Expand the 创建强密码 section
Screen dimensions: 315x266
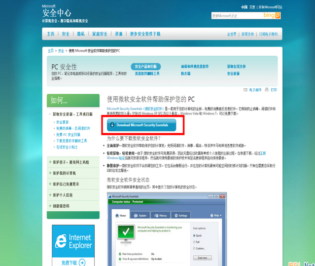pos(50,206)
